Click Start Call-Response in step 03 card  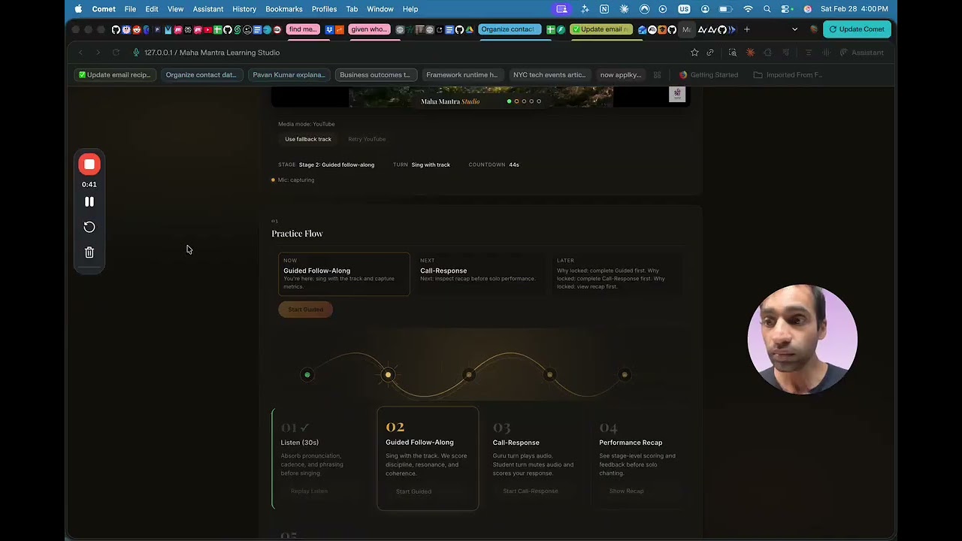(x=531, y=491)
